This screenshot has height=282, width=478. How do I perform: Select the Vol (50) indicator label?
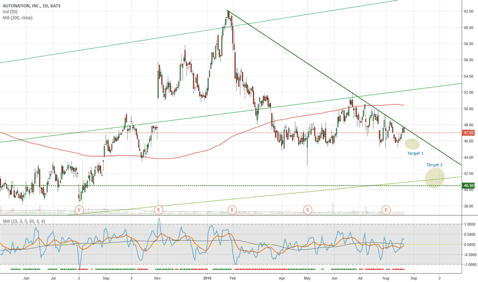click(10, 12)
